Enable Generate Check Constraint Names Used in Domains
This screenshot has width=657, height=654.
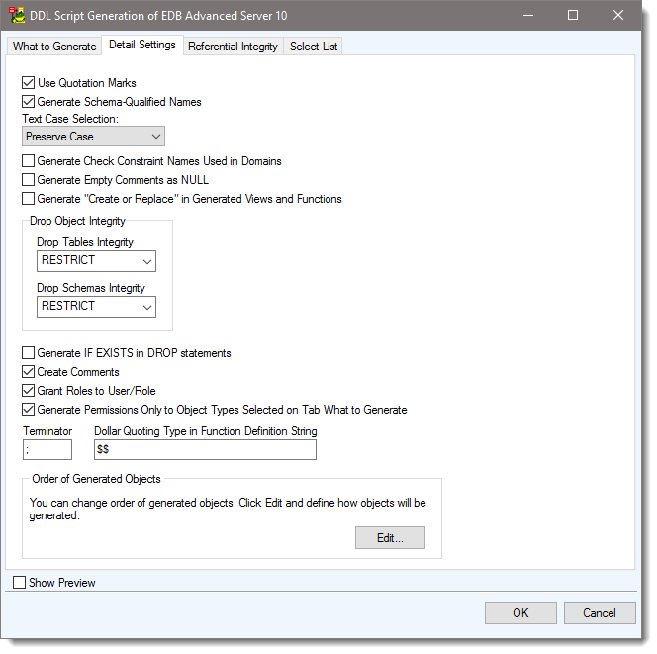pyautogui.click(x=28, y=161)
